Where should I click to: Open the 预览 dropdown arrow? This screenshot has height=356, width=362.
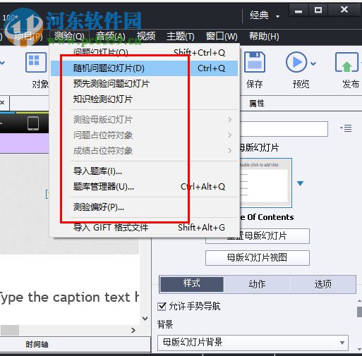pyautogui.click(x=313, y=63)
